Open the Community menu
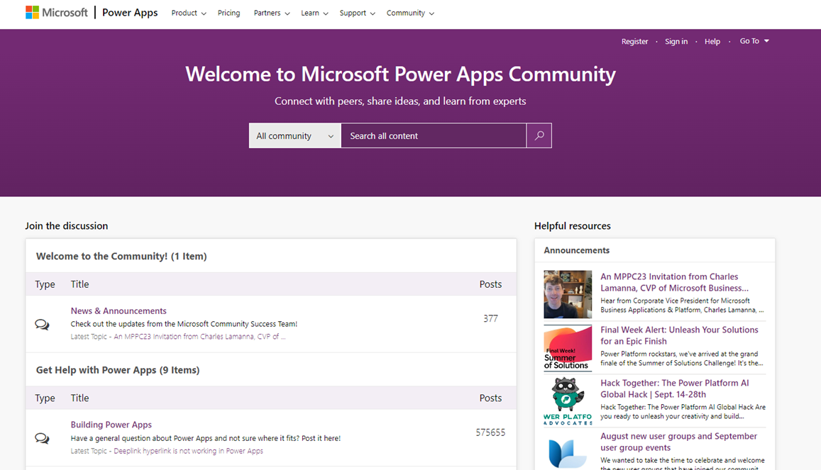Image resolution: width=821 pixels, height=470 pixels. [410, 13]
